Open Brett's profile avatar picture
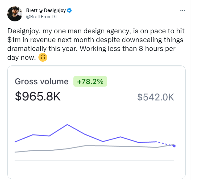Viewport: 201px width, 180px height. (x=15, y=14)
